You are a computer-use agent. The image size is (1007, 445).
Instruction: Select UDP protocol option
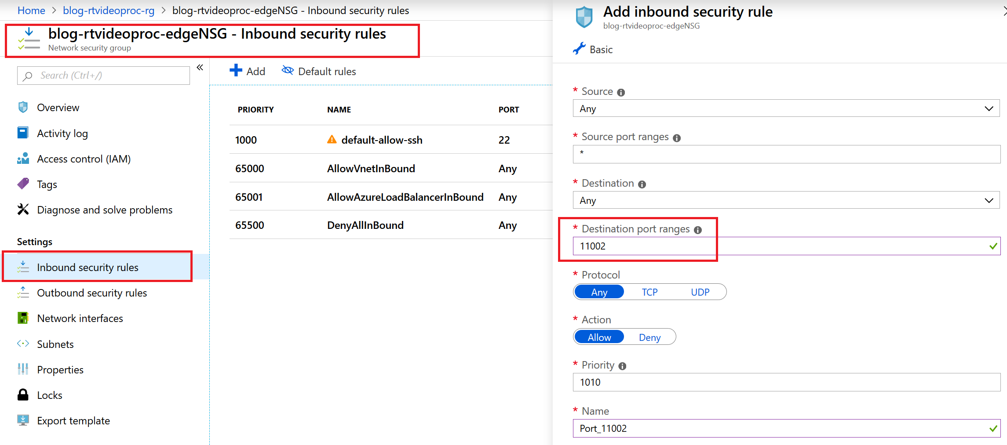coord(700,292)
